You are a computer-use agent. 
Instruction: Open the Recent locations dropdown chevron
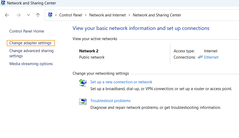(x=28, y=15)
